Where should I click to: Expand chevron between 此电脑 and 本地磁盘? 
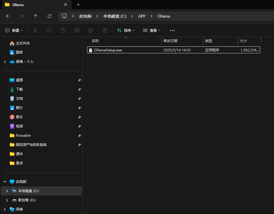click(x=97, y=16)
